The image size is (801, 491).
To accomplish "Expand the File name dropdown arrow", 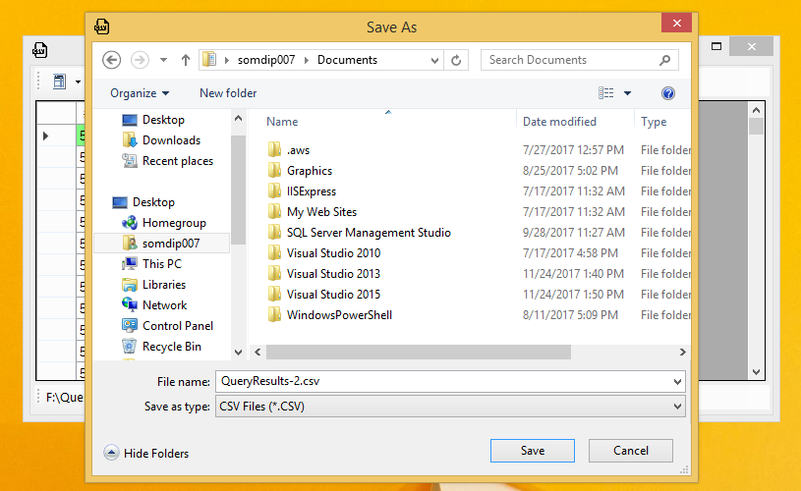I will click(677, 382).
